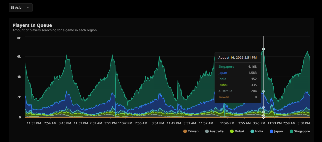Click the 11:57 PM x-axis label

coord(81,123)
